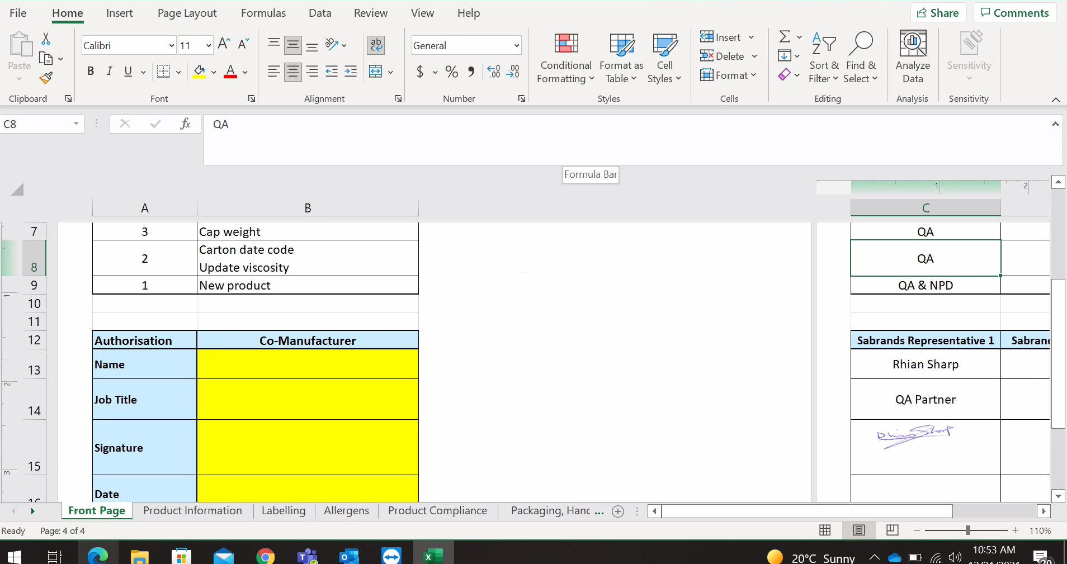Toggle bold formatting
1067x564 pixels.
pos(90,71)
